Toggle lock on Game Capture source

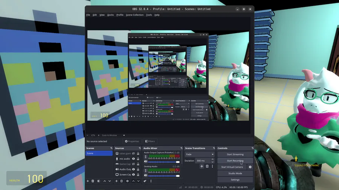pyautogui.click(x=138, y=164)
